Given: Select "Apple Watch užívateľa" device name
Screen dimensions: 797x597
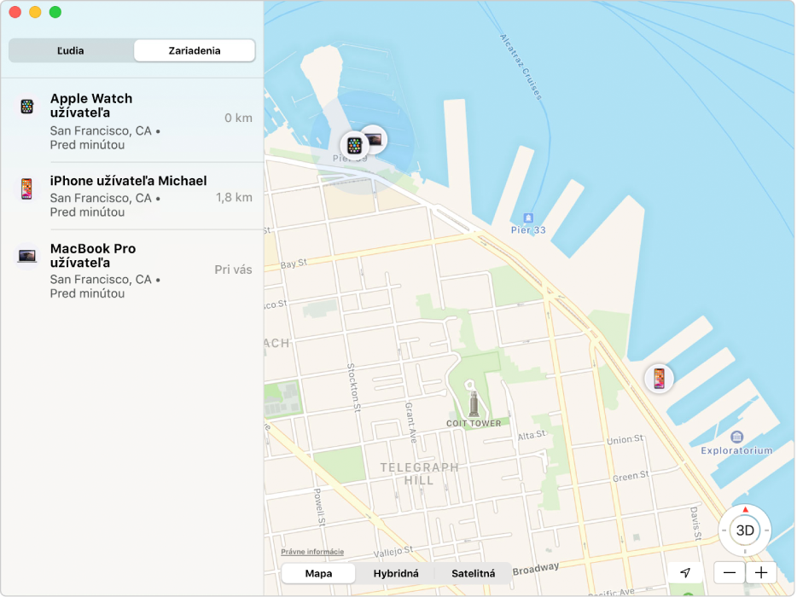Looking at the screenshot, I should click(x=91, y=106).
